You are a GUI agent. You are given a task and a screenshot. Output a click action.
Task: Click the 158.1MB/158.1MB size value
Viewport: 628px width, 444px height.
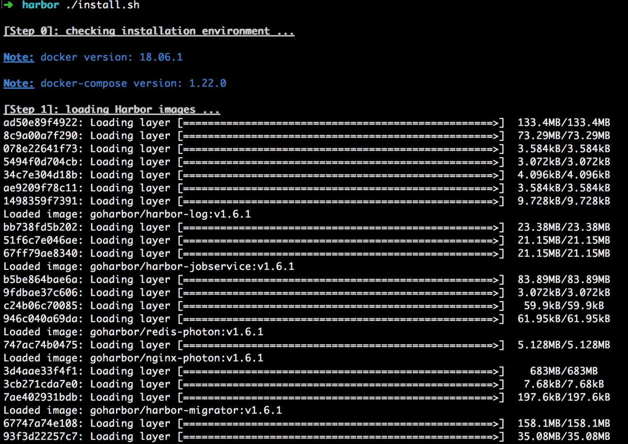pyautogui.click(x=564, y=424)
